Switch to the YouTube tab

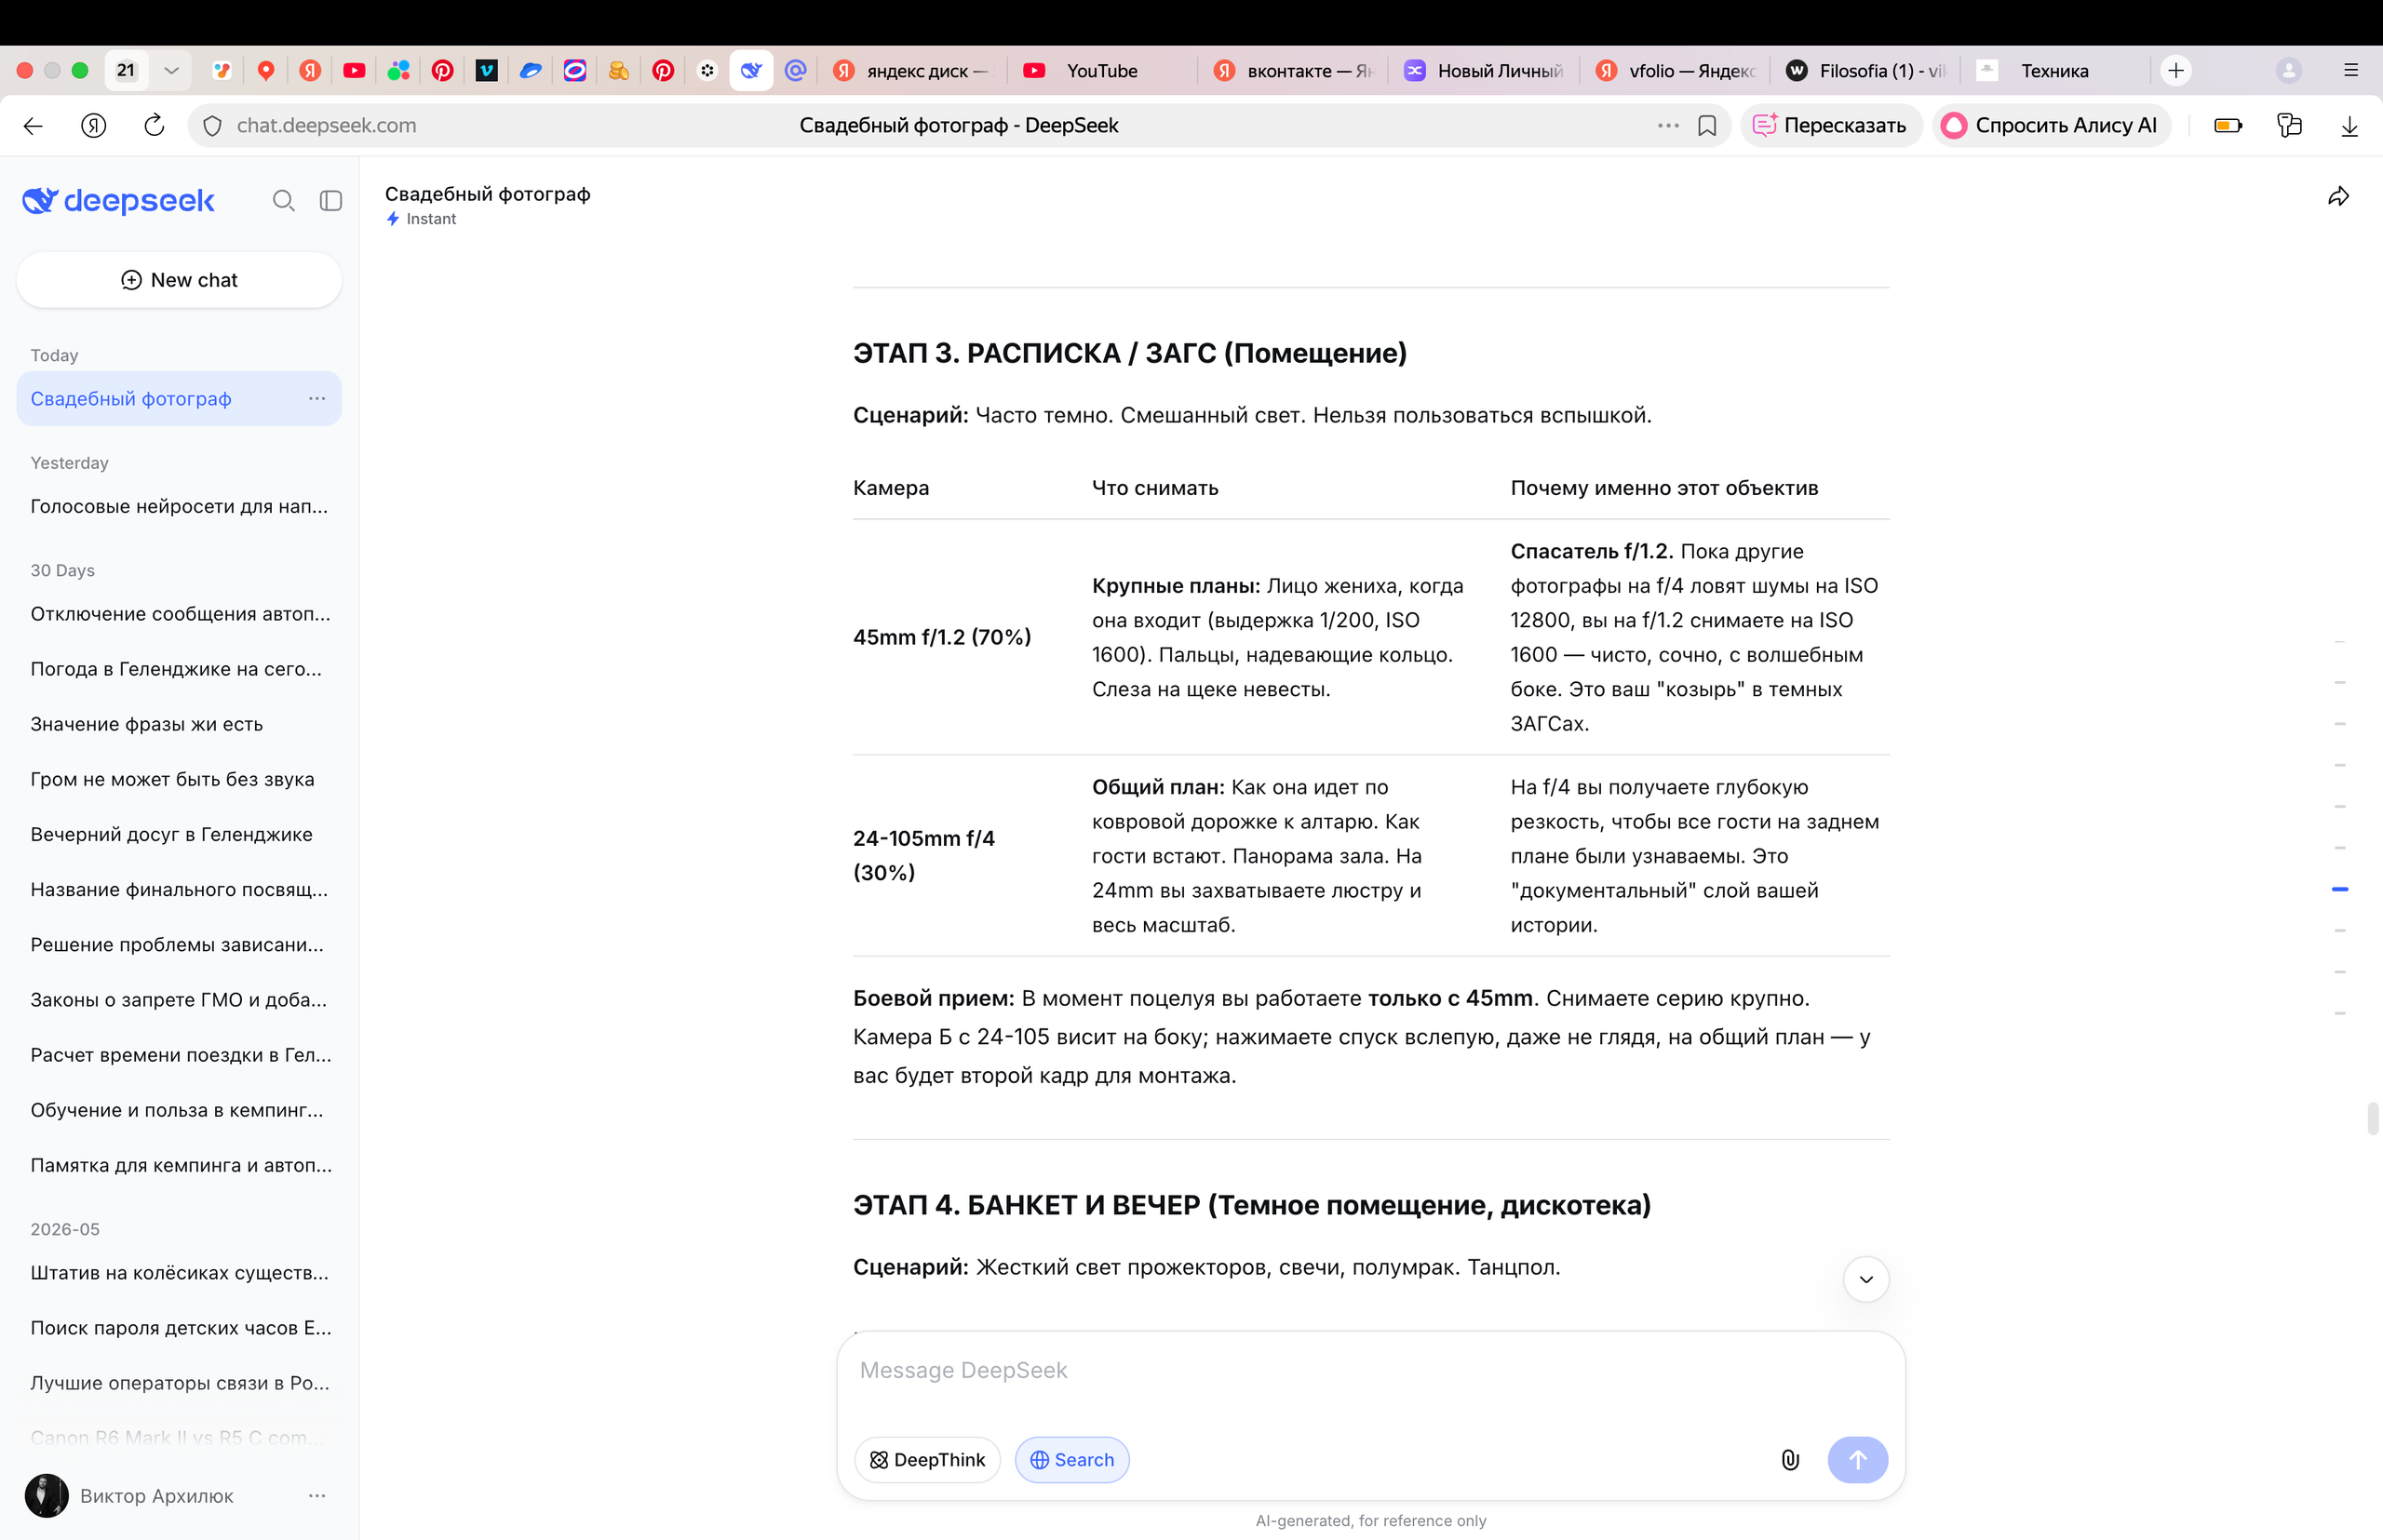[1102, 71]
